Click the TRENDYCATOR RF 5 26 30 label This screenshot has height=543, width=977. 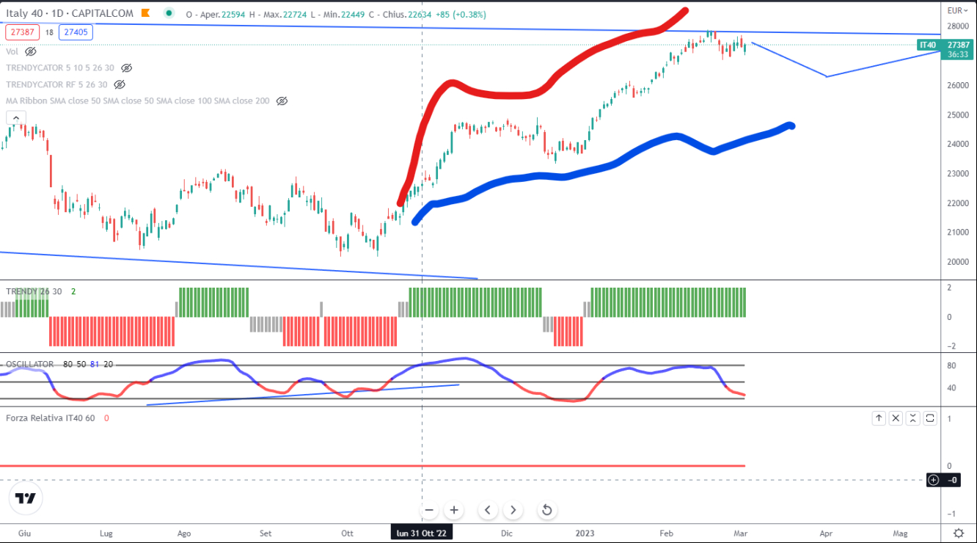pos(56,84)
